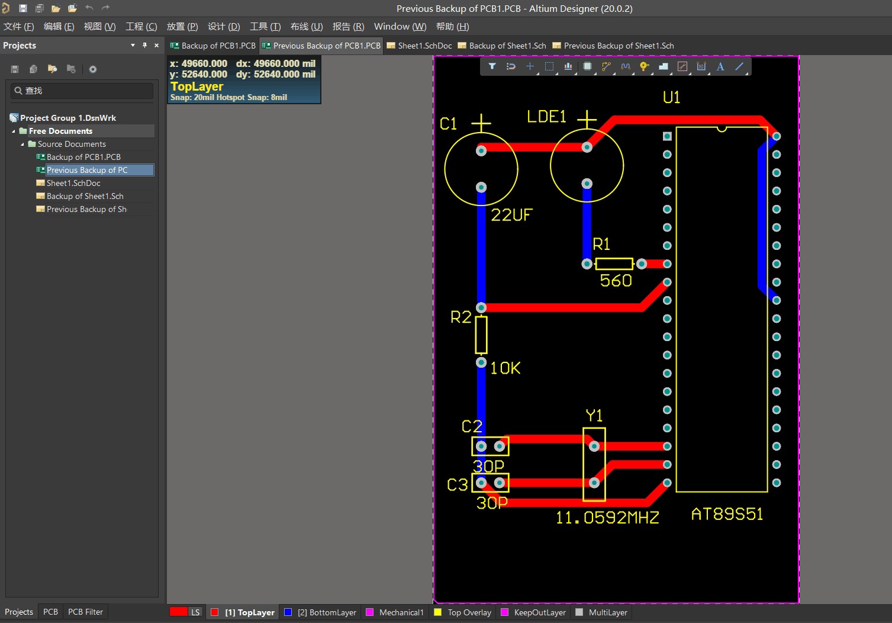892x623 pixels.
Task: Open the 工具 (T) menu
Action: 265,27
